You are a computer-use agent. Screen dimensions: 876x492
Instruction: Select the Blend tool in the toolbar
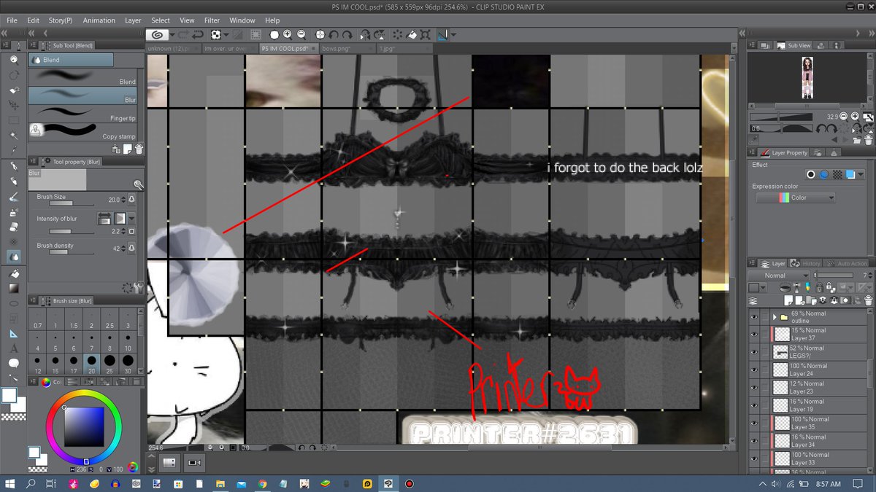[x=14, y=257]
